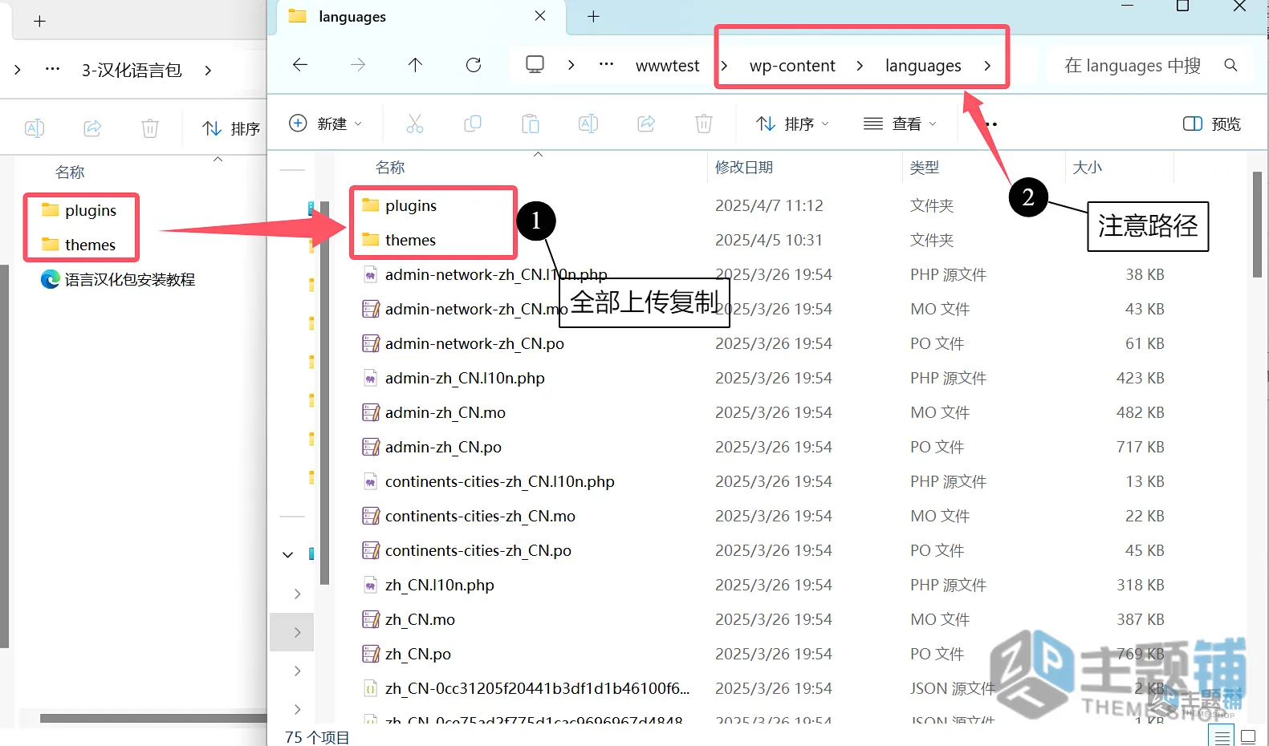
Task: Open the 排序 sort dropdown in languages window
Action: click(x=792, y=124)
